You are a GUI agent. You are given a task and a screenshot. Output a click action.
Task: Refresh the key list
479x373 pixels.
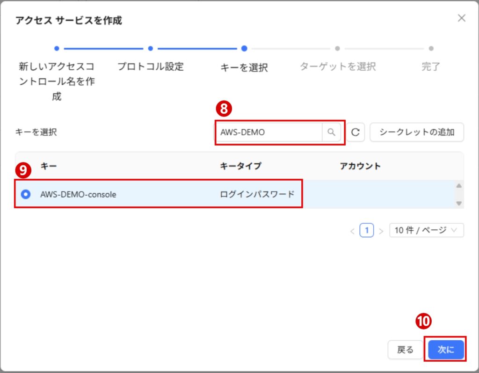click(x=356, y=132)
